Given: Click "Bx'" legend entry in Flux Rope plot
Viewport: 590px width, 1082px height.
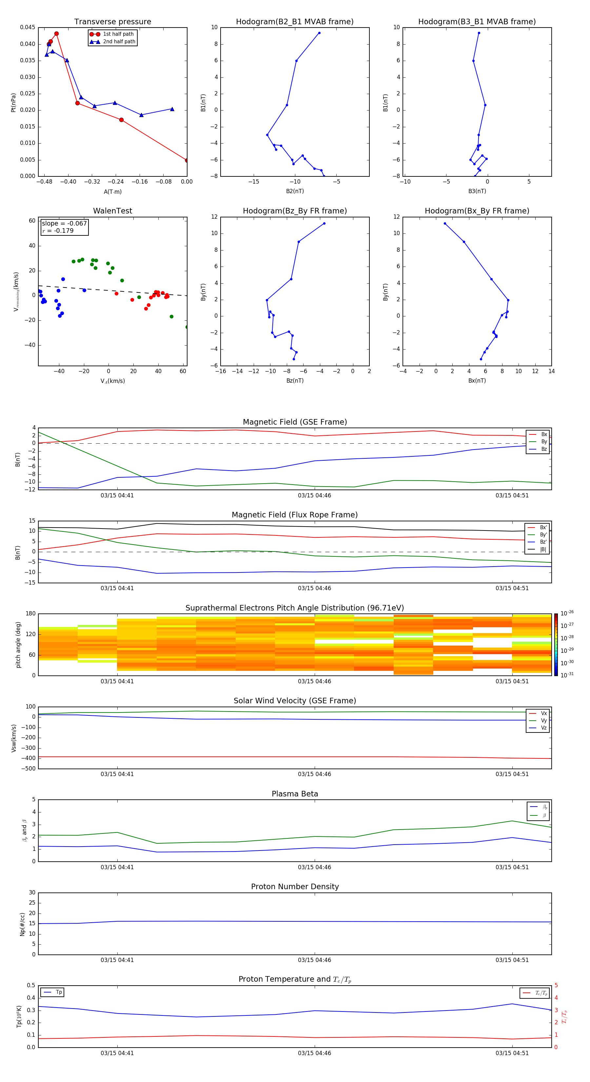Looking at the screenshot, I should tap(538, 528).
